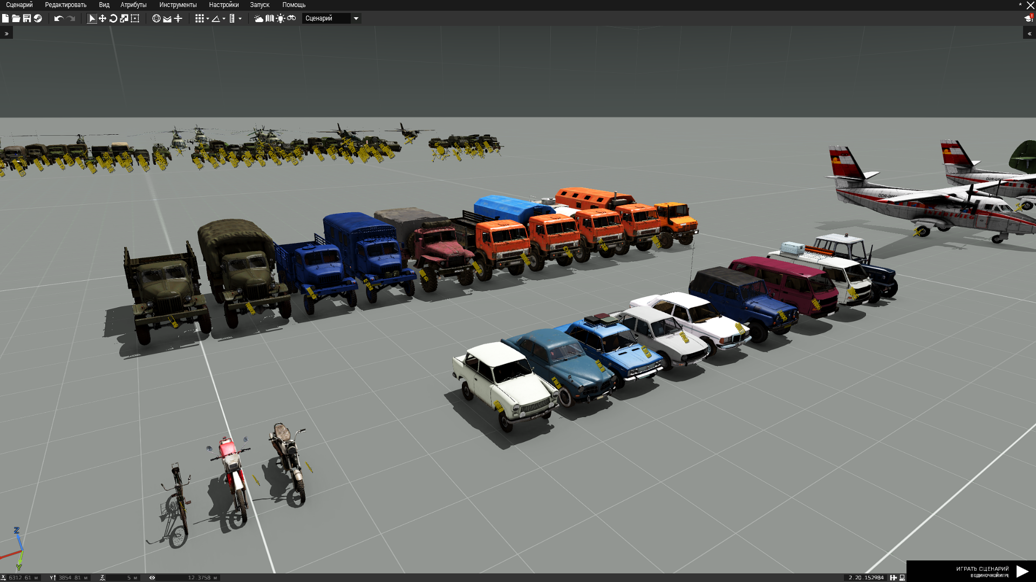Click the New scenario icon
This screenshot has height=582, width=1036.
pyautogui.click(x=5, y=18)
